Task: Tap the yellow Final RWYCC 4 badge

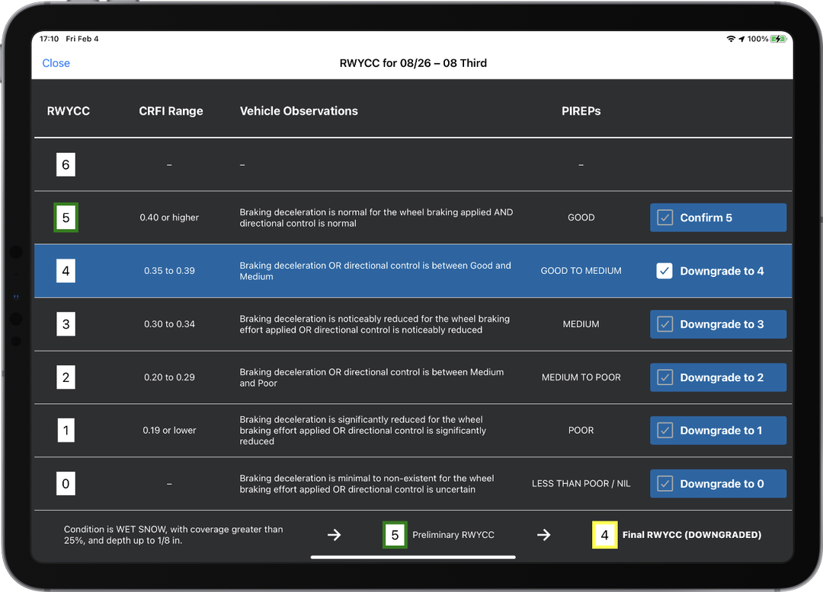Action: click(604, 535)
